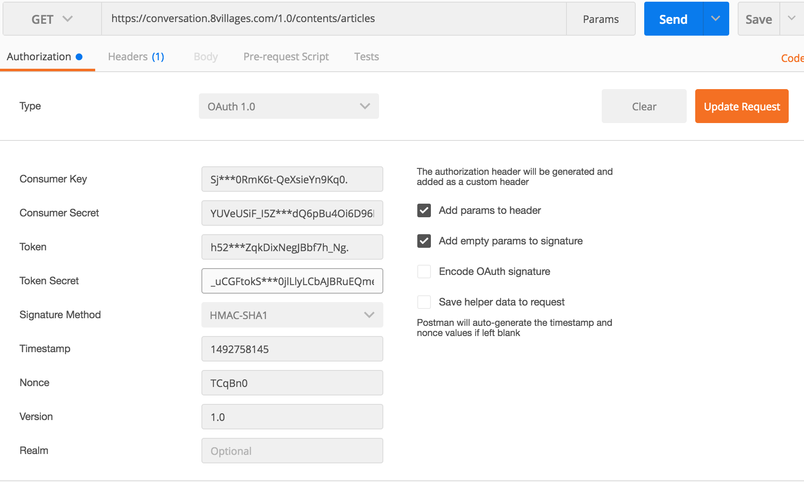Image resolution: width=804 pixels, height=482 pixels.
Task: Click the Update Request button
Action: click(742, 106)
